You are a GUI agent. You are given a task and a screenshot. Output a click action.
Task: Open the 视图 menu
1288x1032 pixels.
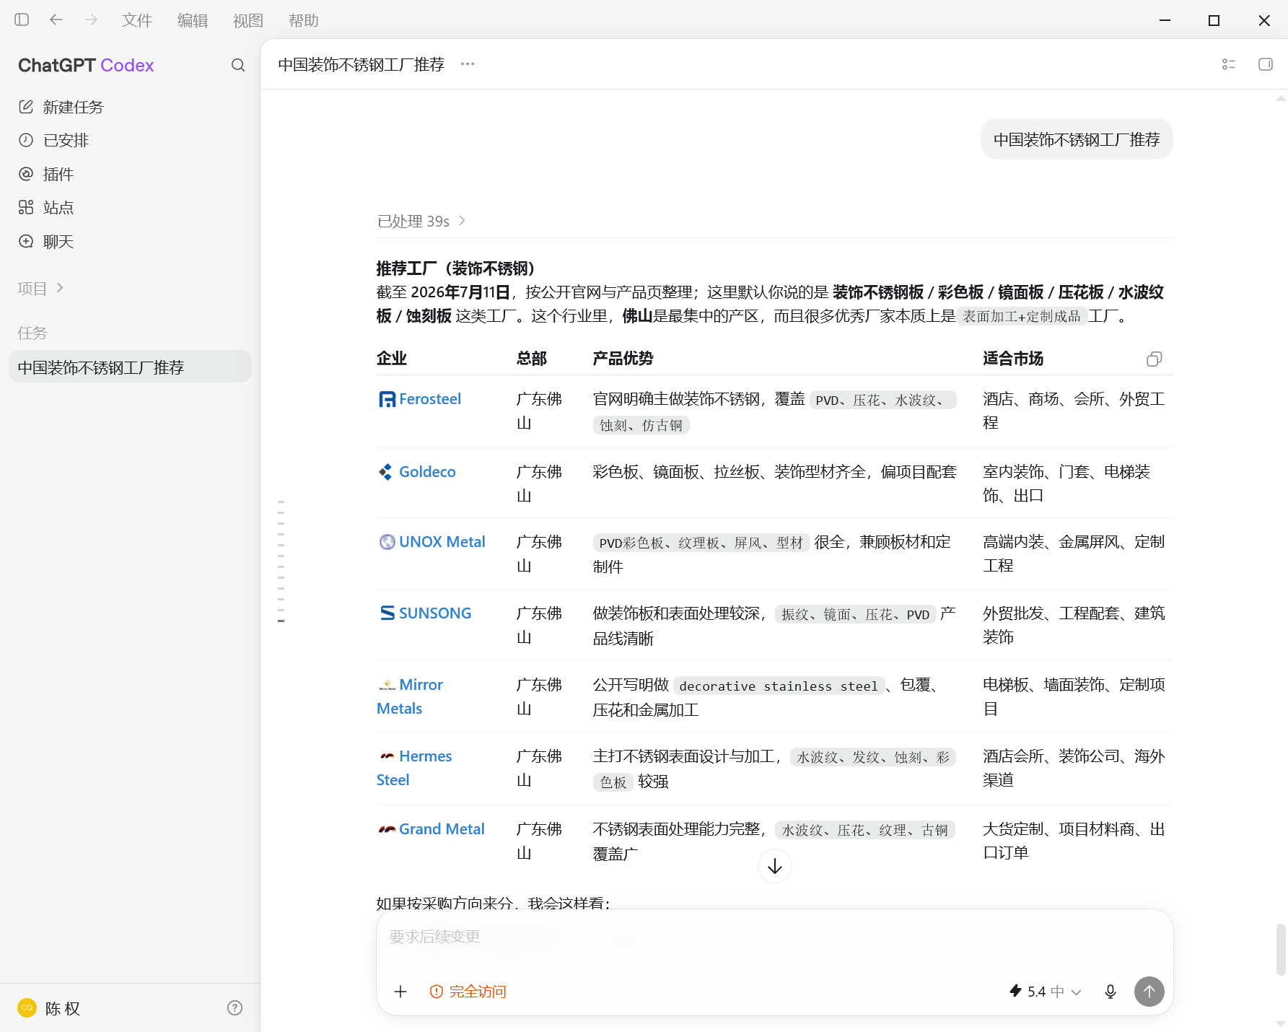(248, 20)
